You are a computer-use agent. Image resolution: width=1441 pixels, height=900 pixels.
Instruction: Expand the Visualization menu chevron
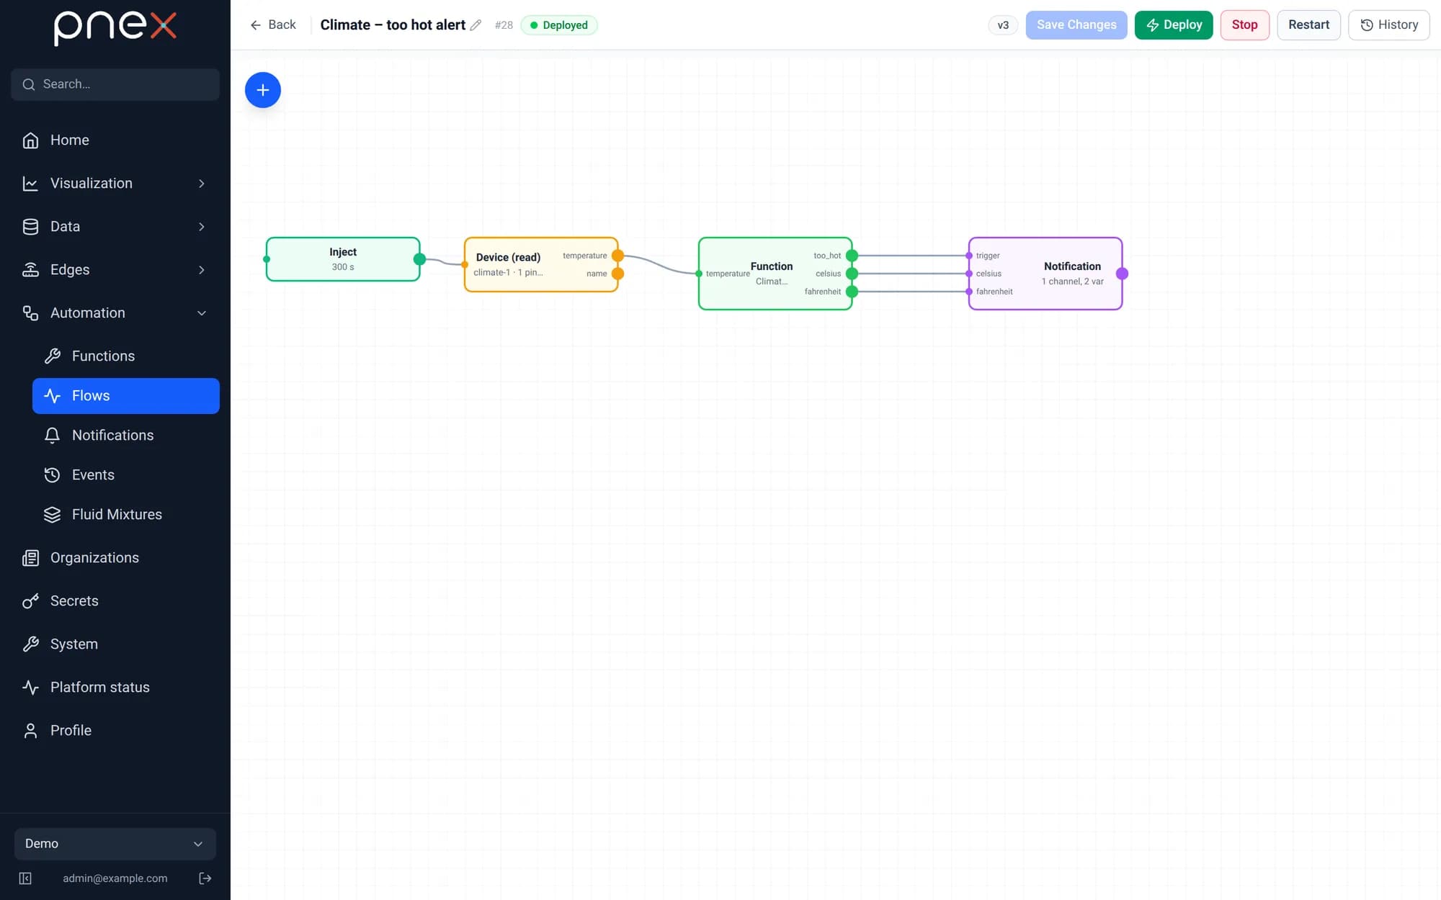coord(202,184)
